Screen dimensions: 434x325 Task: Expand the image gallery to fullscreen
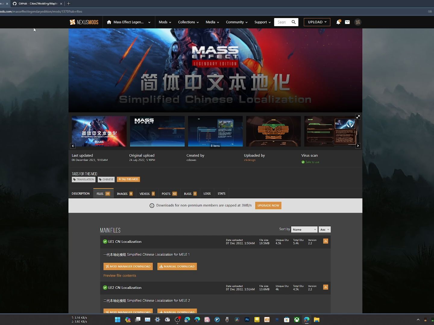coord(358,117)
